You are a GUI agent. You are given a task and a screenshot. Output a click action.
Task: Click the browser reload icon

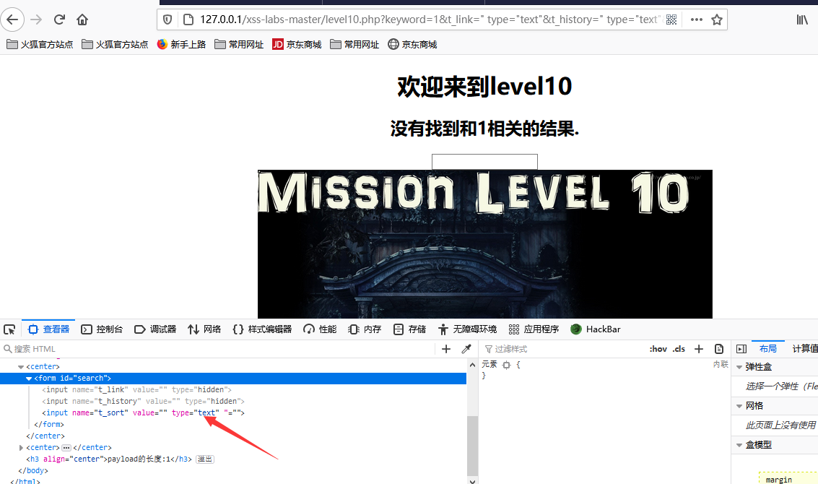coord(59,20)
